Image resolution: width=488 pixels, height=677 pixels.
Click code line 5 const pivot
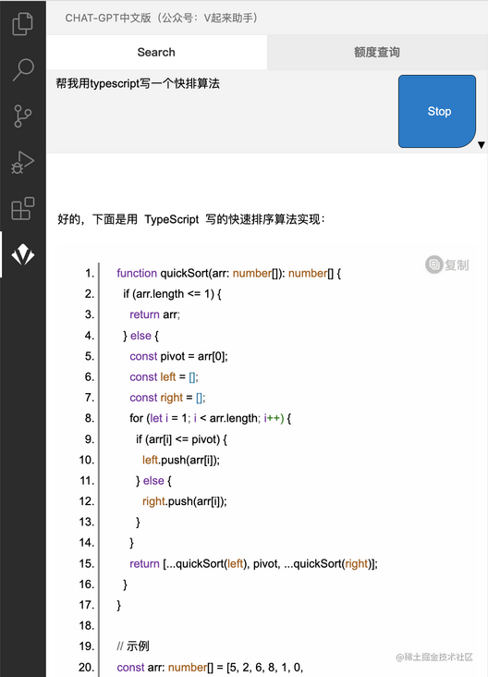(178, 356)
